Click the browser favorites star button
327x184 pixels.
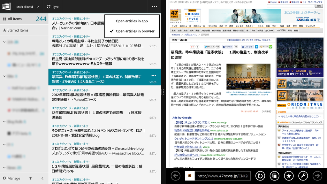click(289, 176)
